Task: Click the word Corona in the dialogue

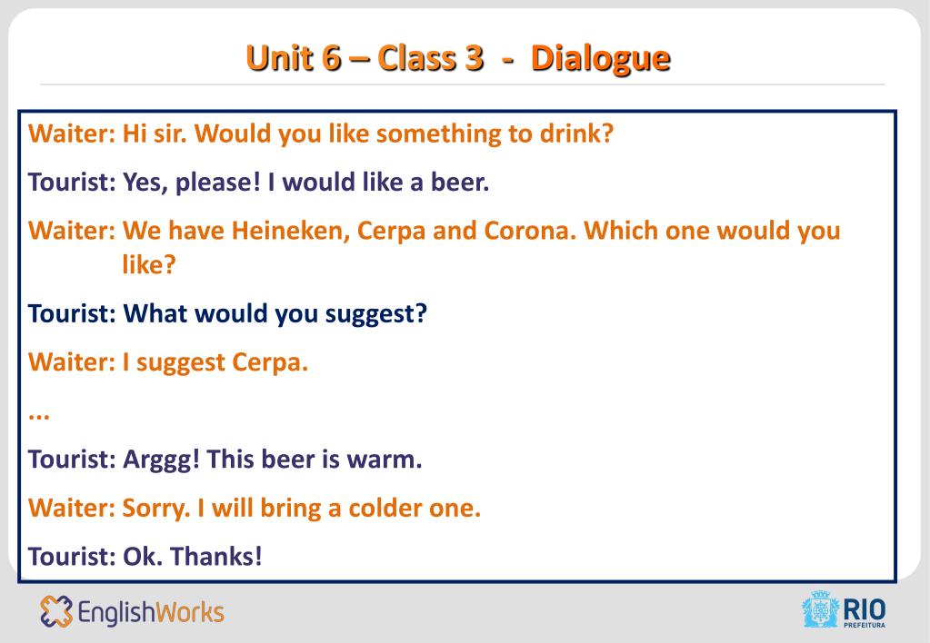Action: coord(530,231)
